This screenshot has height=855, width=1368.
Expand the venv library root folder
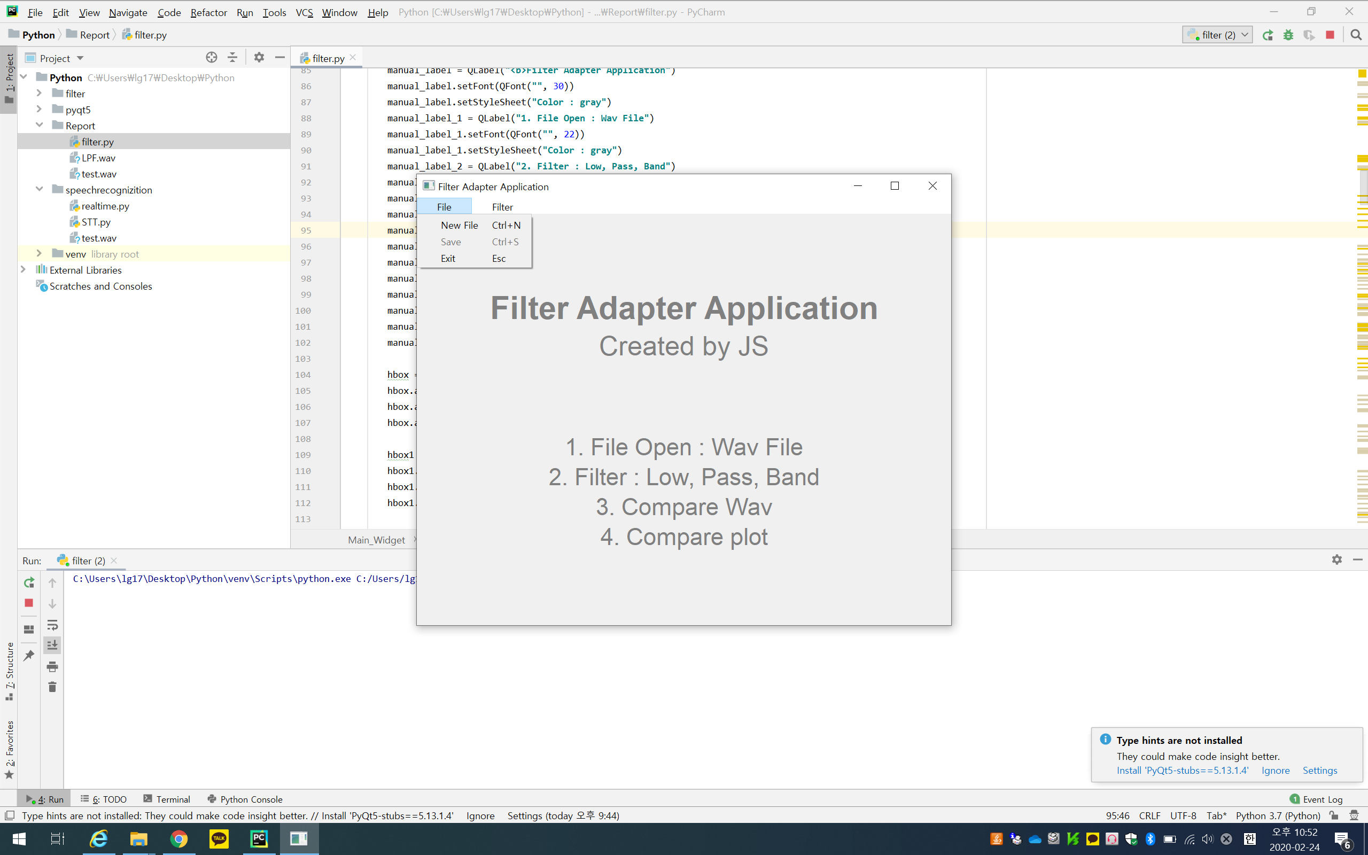point(39,253)
